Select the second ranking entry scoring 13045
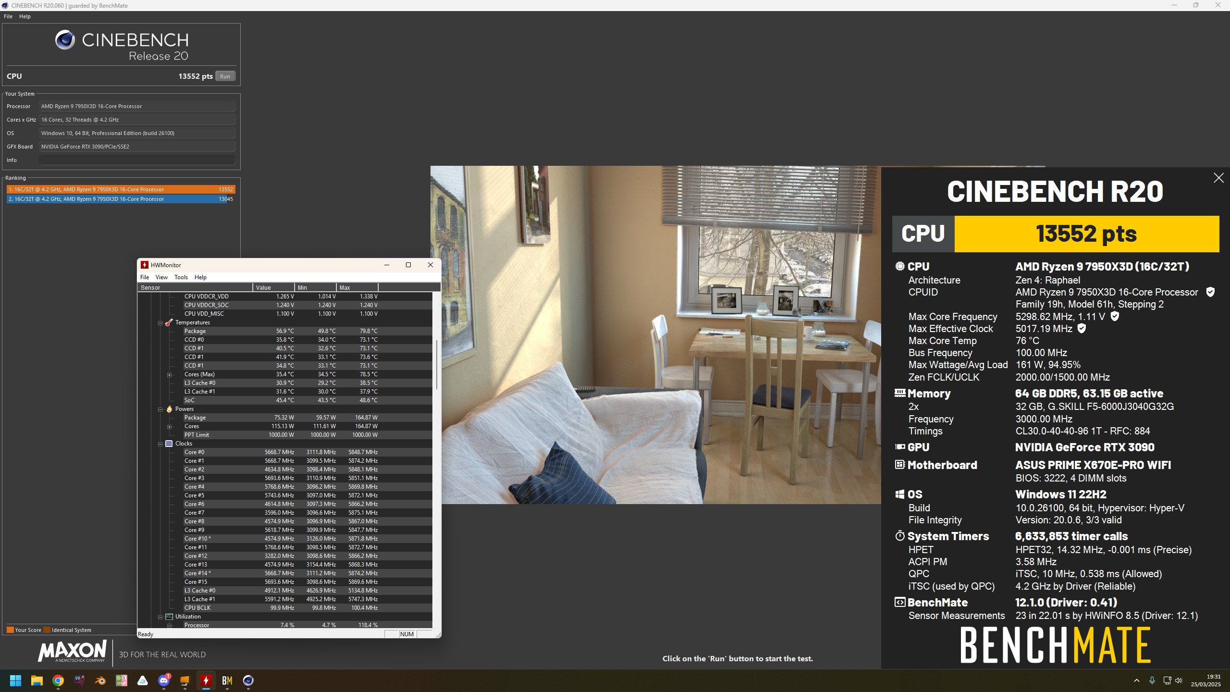Image resolution: width=1230 pixels, height=692 pixels. [x=121, y=199]
